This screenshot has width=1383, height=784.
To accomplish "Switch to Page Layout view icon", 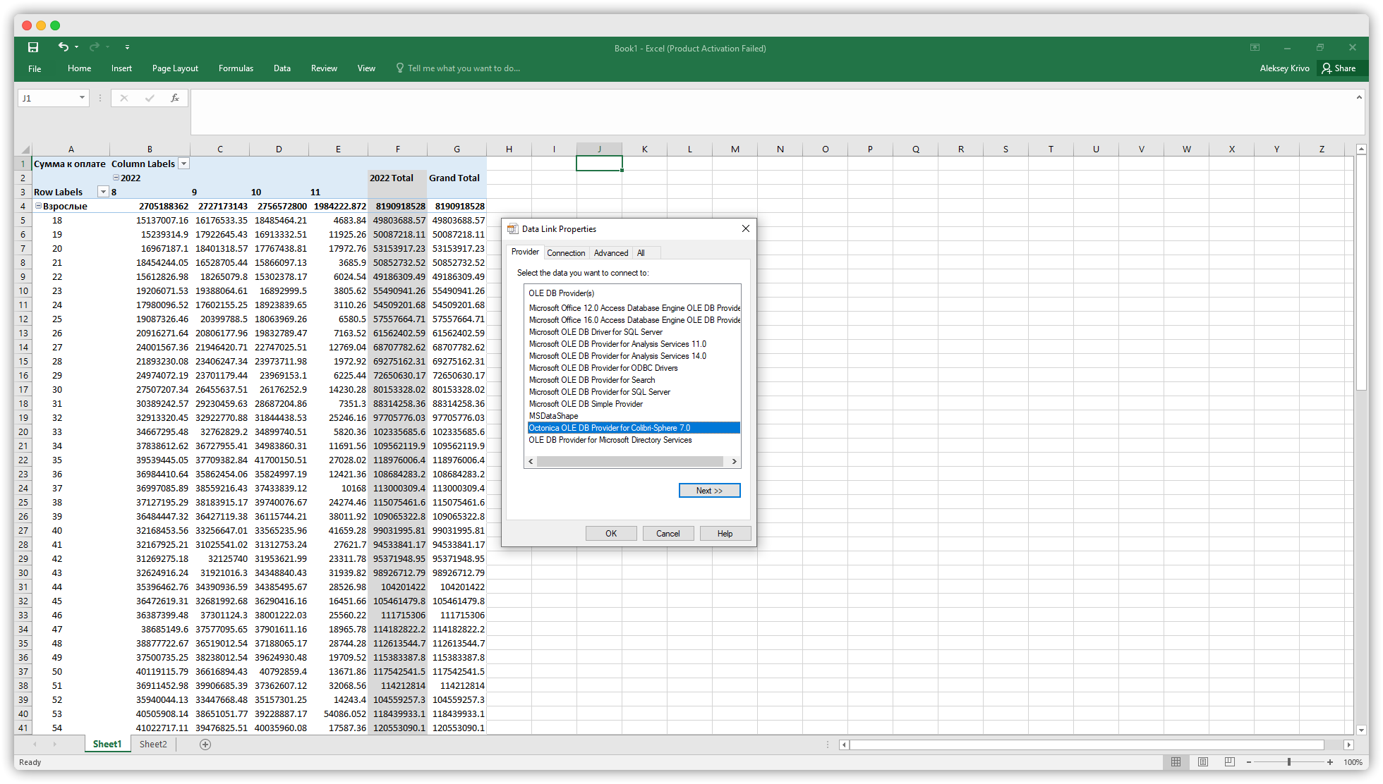I will coord(1203,762).
